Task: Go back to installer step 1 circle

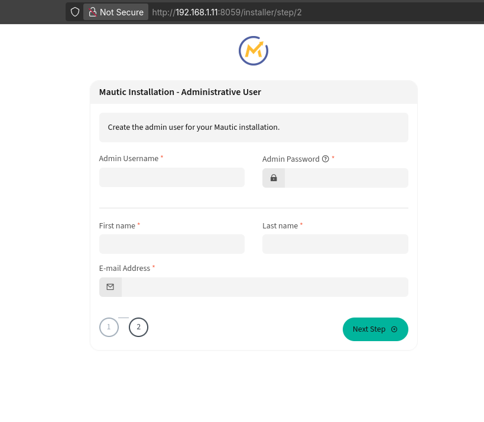Action: coord(109,327)
